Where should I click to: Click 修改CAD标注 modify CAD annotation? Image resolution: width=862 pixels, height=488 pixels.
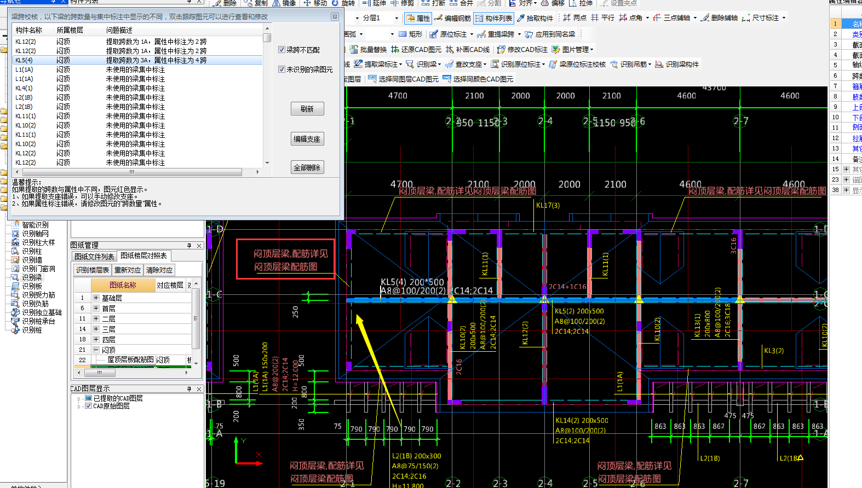pyautogui.click(x=522, y=49)
